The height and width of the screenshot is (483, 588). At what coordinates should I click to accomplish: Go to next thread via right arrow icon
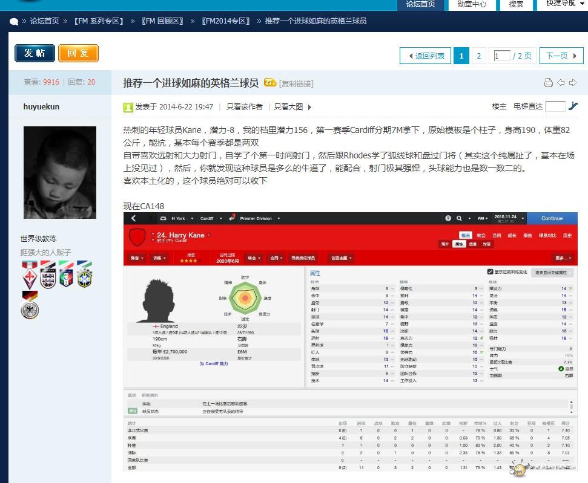tap(572, 83)
